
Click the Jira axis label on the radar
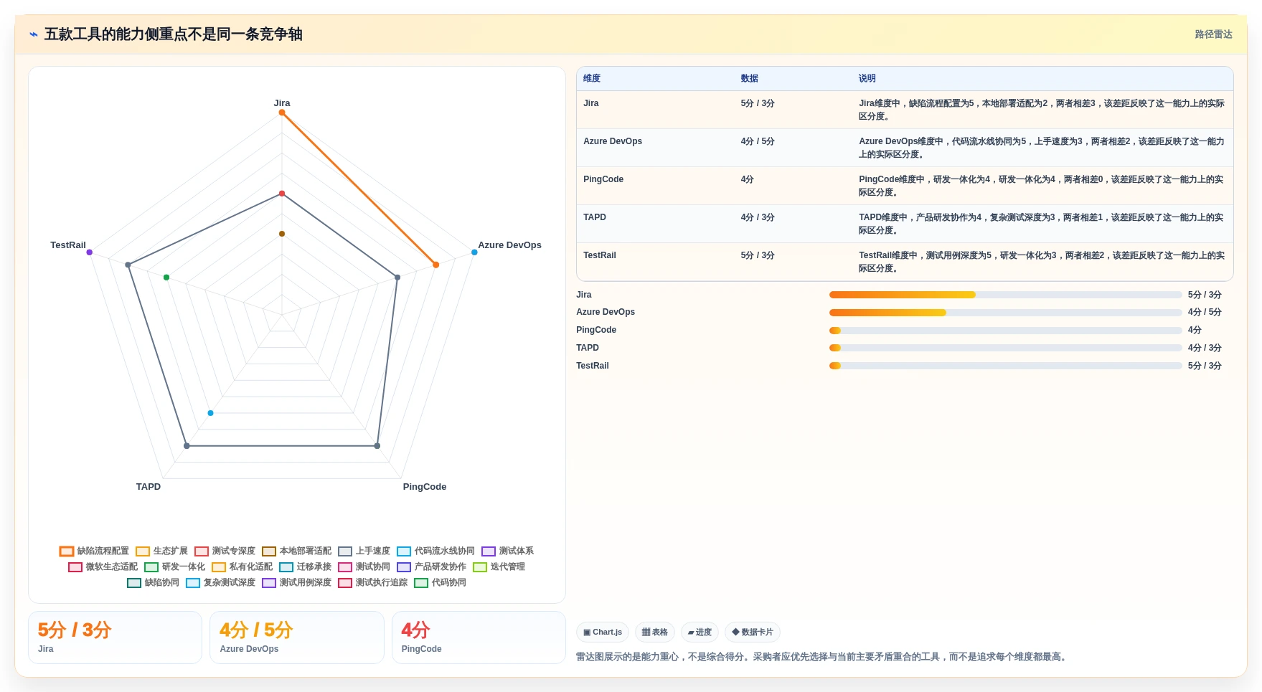click(282, 103)
